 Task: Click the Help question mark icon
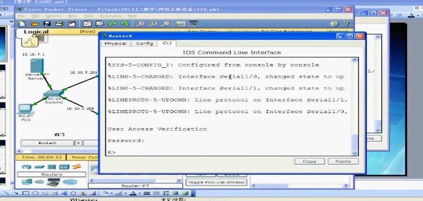[346, 24]
